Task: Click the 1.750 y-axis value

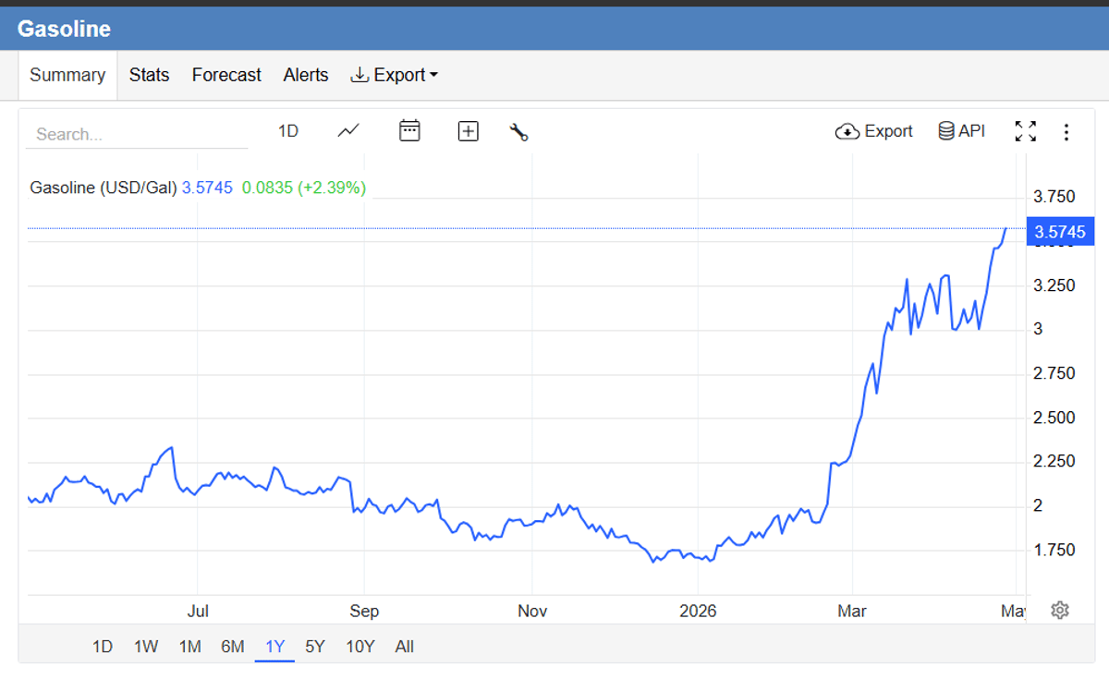Action: [1054, 550]
